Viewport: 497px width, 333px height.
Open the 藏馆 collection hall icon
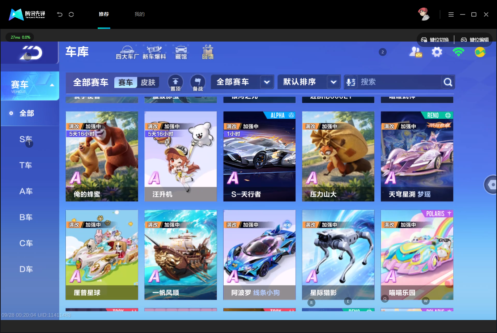181,52
